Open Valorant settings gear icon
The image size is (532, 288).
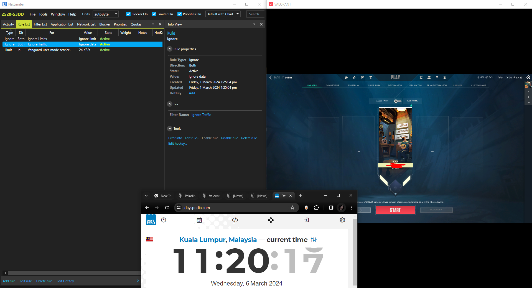point(528,78)
